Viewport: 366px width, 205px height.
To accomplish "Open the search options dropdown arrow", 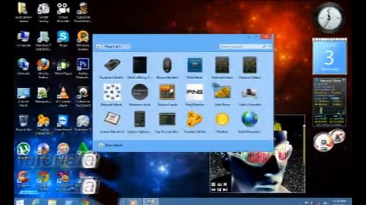I will [x=269, y=47].
